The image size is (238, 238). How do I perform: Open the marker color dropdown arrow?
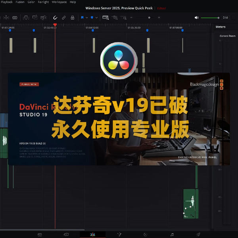(x=96, y=17)
